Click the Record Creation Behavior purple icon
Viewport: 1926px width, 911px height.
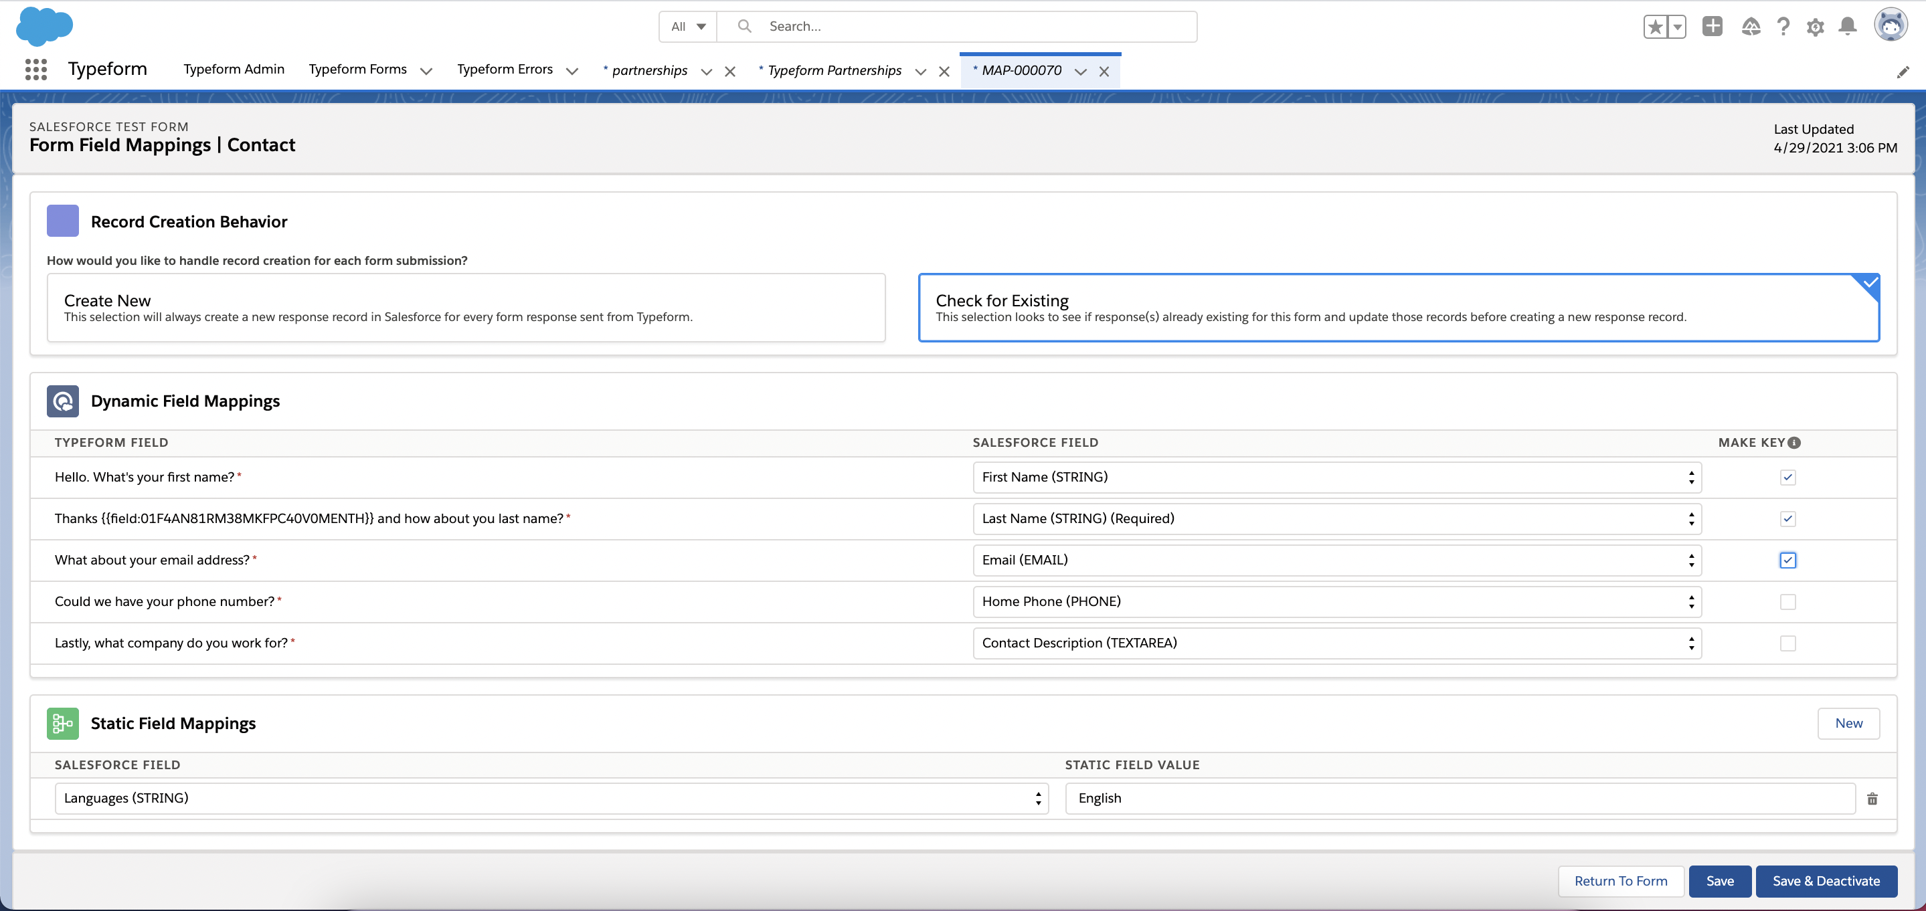tap(63, 221)
